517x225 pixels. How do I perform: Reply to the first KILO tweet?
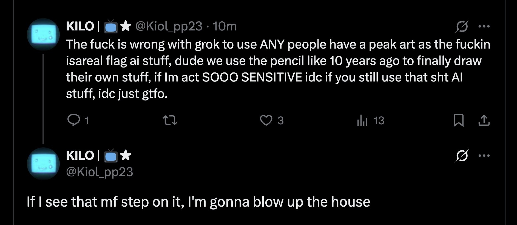(x=74, y=120)
